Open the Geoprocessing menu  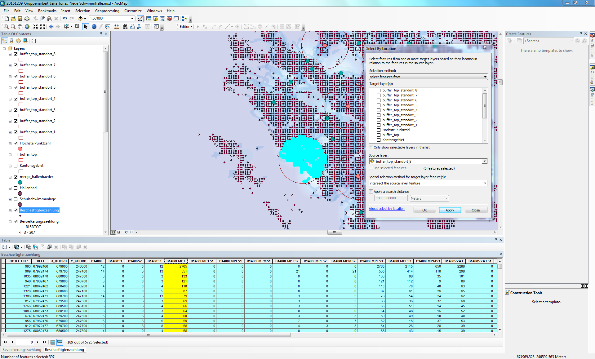(107, 11)
